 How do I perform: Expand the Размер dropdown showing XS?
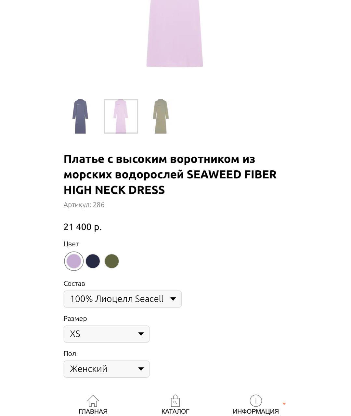[107, 334]
